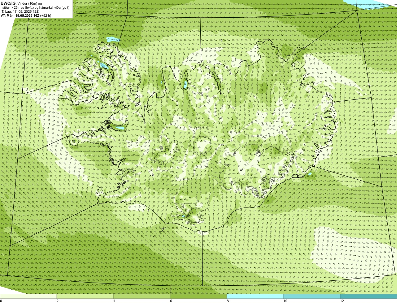397x303 pixels.
Task: Click the scale label "4"
Action: 114,301
